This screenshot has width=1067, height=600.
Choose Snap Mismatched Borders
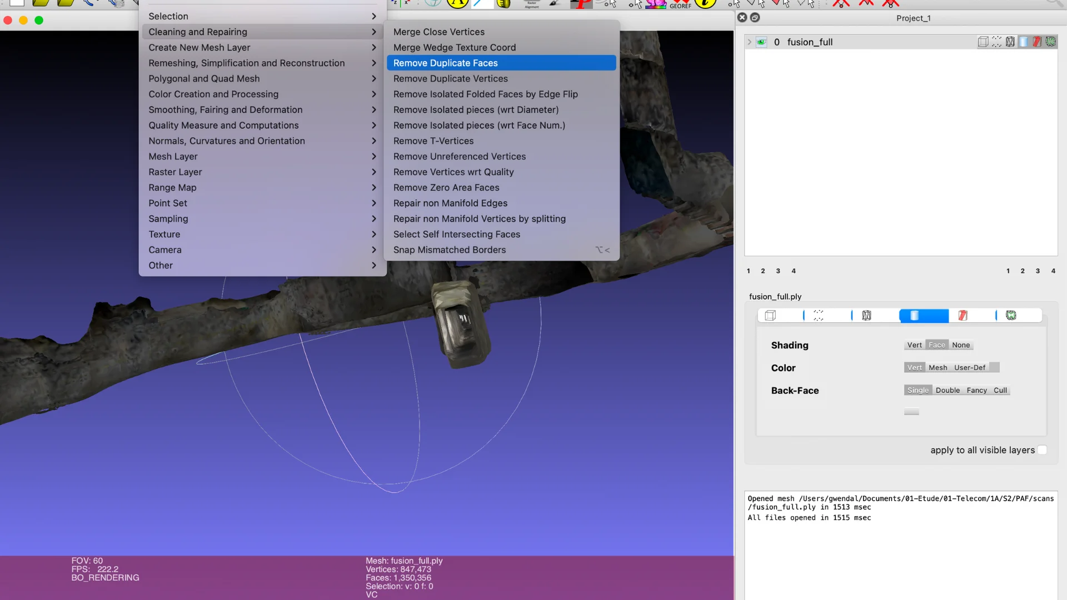pos(501,249)
